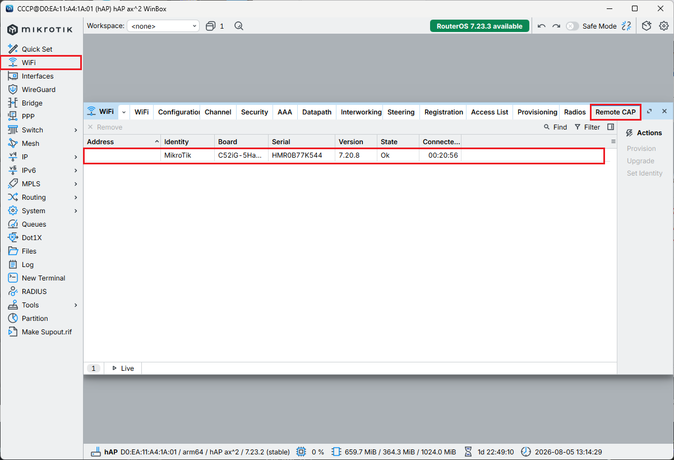Open PPP in the sidebar
Screen dimensions: 674x460
28,117
